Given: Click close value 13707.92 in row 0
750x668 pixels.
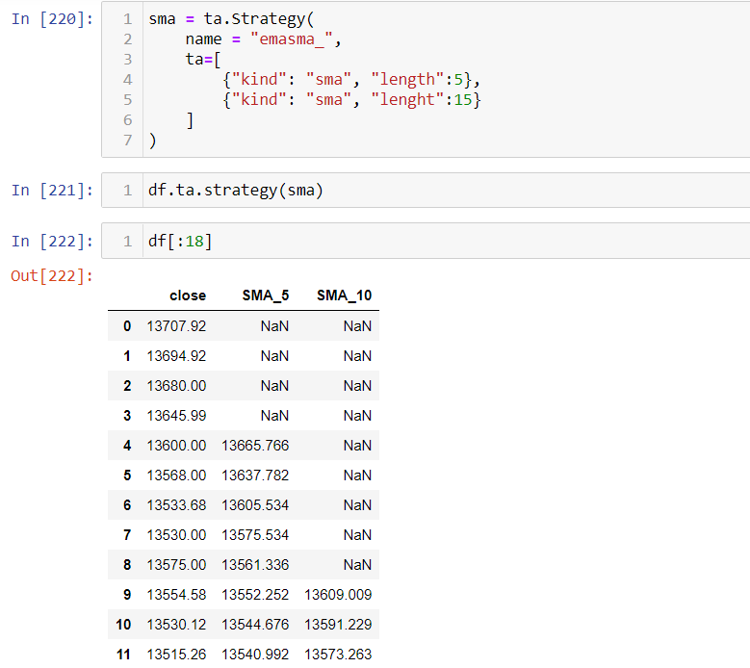Looking at the screenshot, I should 176,326.
